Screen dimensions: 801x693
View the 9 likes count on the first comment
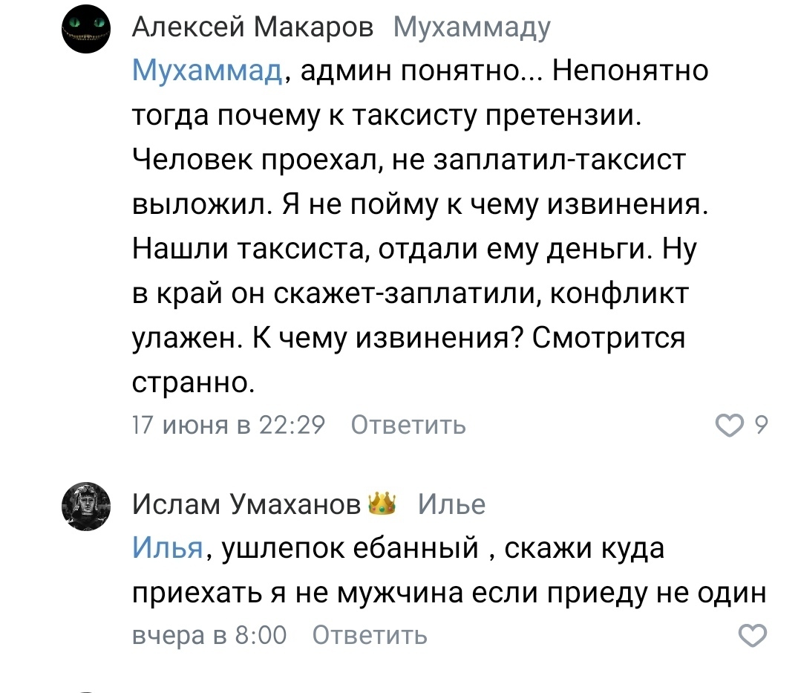tap(760, 426)
